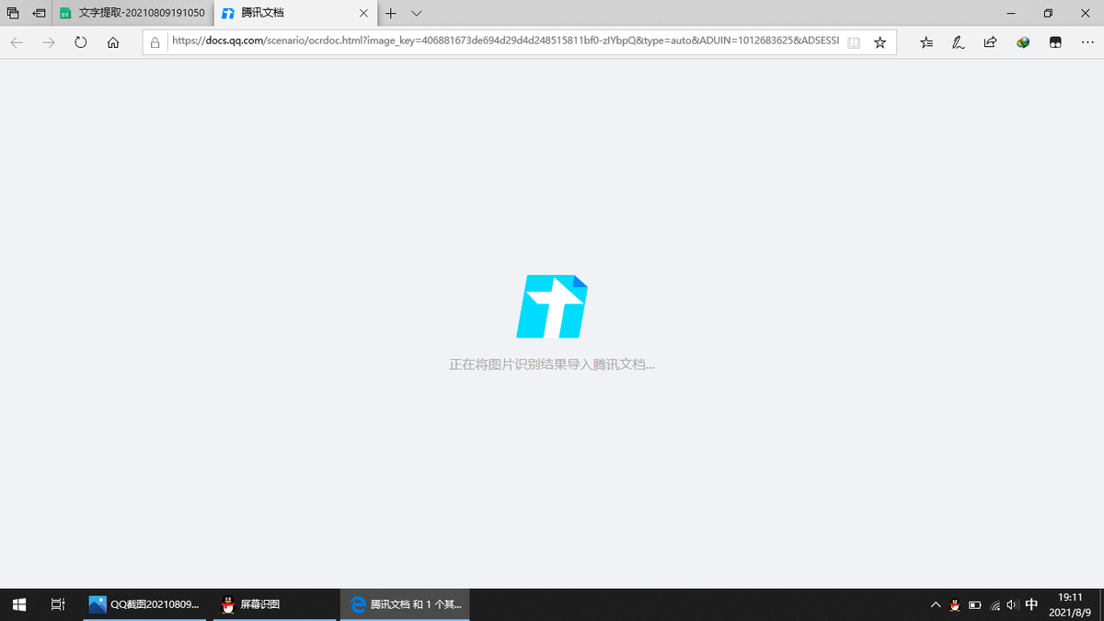This screenshot has height=621, width=1104.
Task: Switch to the 屏幕识图 taskbar app
Action: (x=274, y=604)
